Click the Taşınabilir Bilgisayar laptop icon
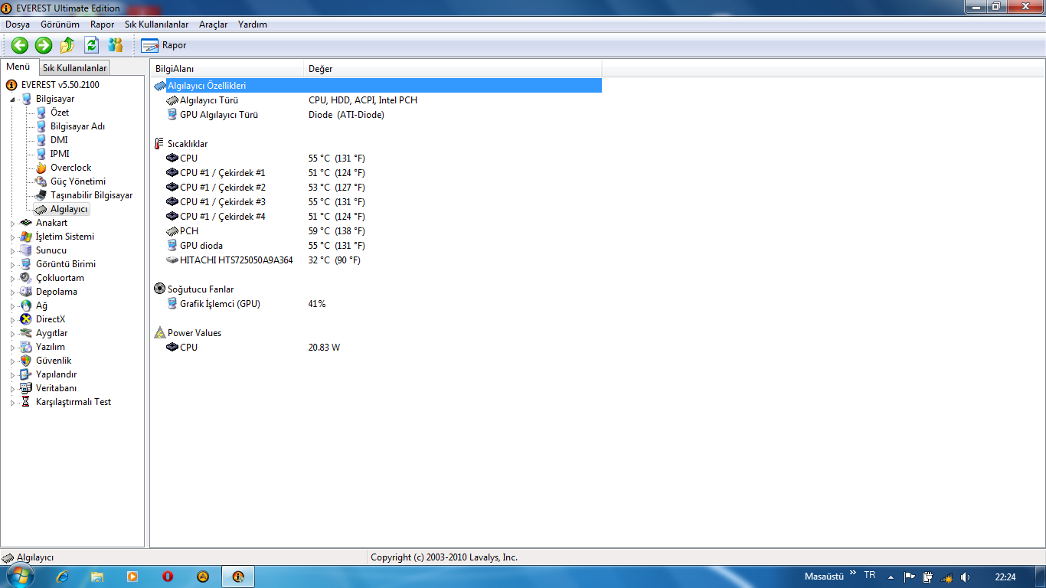 (x=41, y=195)
